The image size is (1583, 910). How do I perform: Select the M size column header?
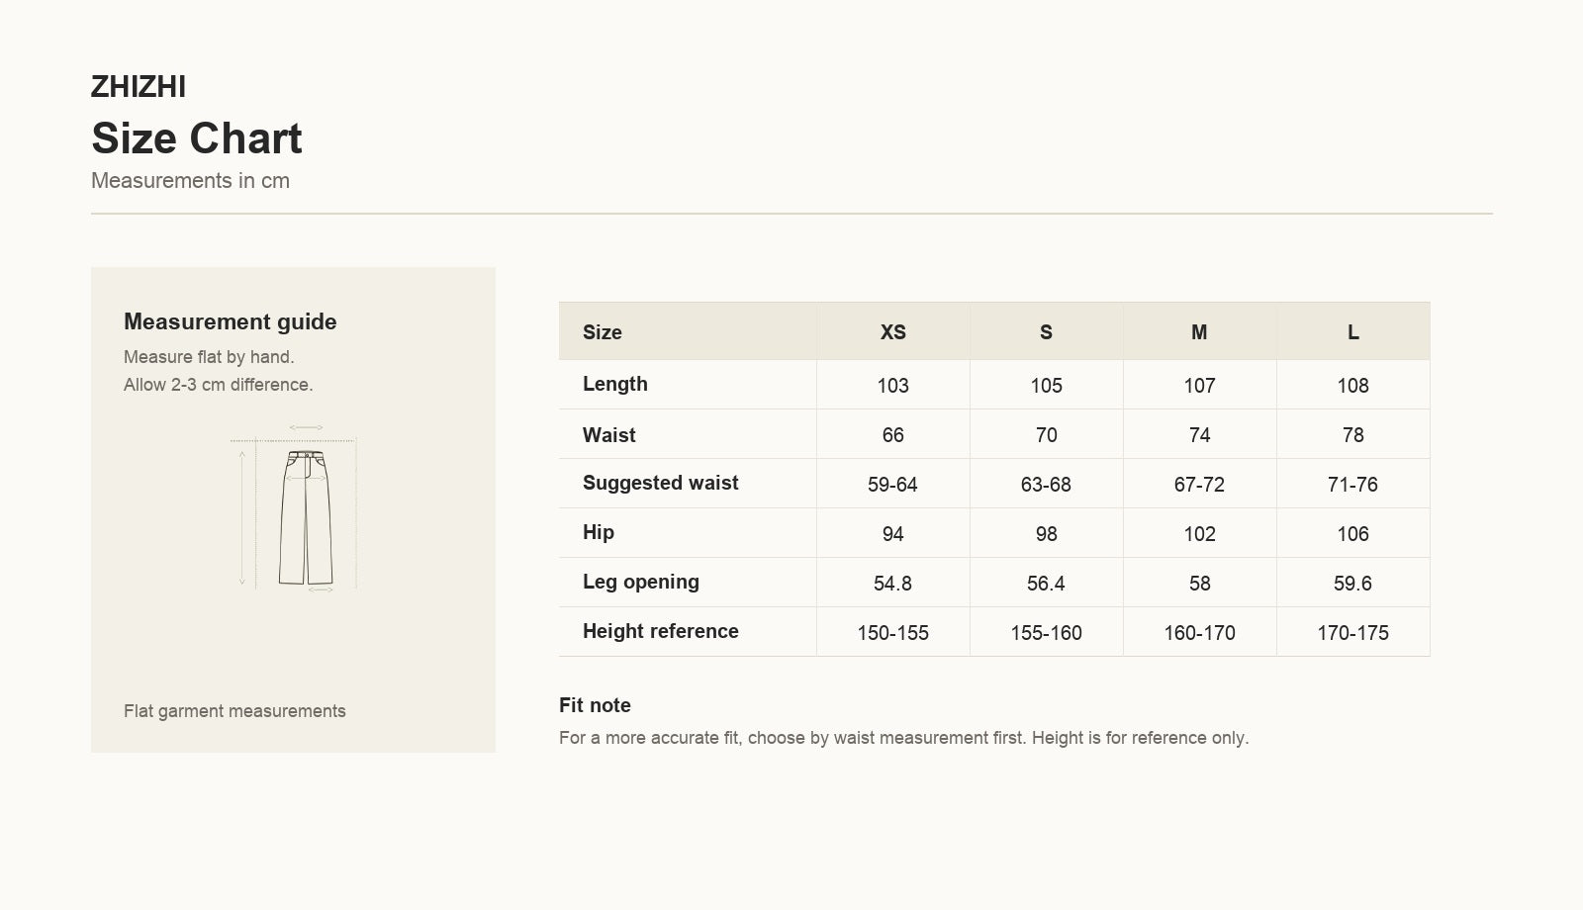[1199, 332]
